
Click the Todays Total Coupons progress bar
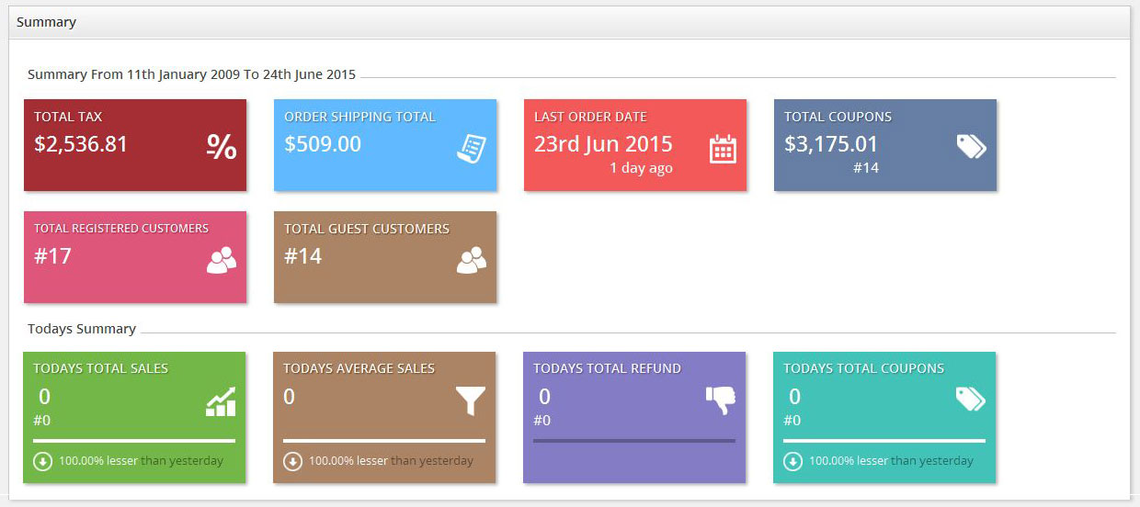884,441
